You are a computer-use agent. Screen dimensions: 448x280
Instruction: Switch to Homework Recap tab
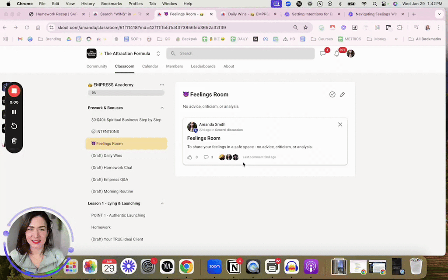click(57, 14)
